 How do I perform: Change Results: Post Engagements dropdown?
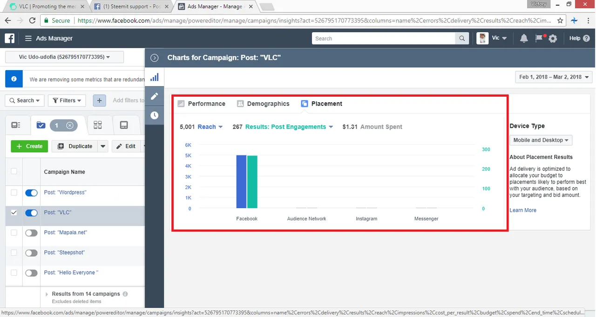(289, 127)
